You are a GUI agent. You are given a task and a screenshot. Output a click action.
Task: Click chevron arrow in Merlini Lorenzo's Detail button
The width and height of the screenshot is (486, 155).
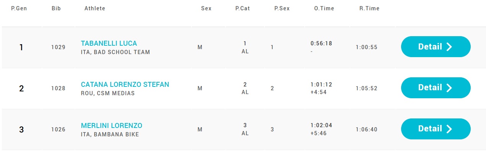tap(449, 129)
